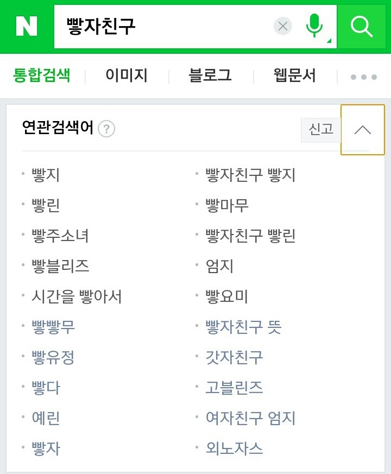Screen dimensions: 391x474
Task: Open Naver home via the N logo
Action: pos(26,26)
